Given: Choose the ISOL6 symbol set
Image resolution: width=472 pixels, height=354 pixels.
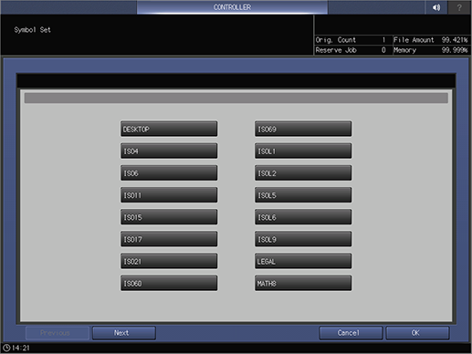Looking at the screenshot, I should (303, 217).
